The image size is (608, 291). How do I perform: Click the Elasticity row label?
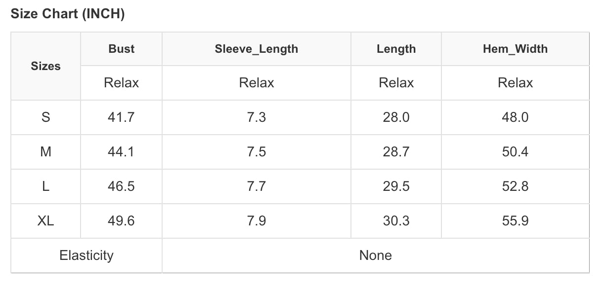87,255
